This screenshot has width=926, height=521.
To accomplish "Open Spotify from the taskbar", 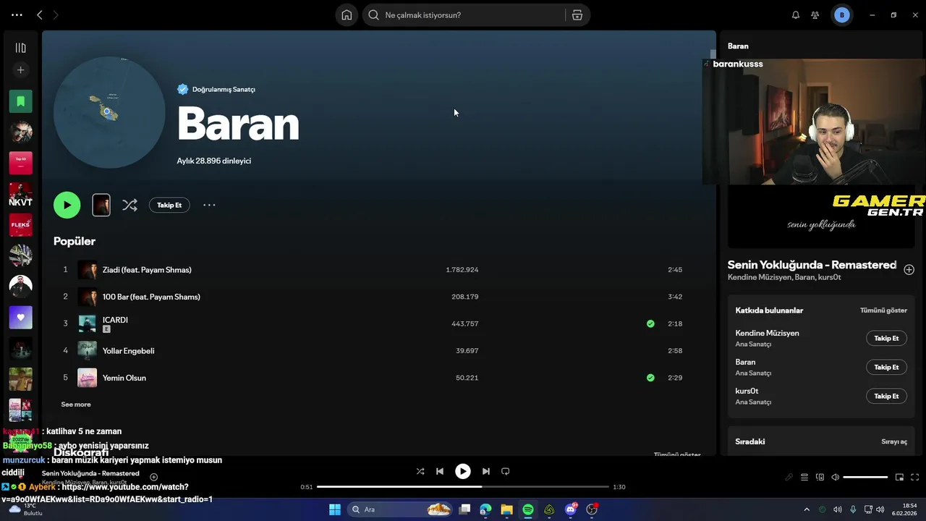I will point(528,509).
